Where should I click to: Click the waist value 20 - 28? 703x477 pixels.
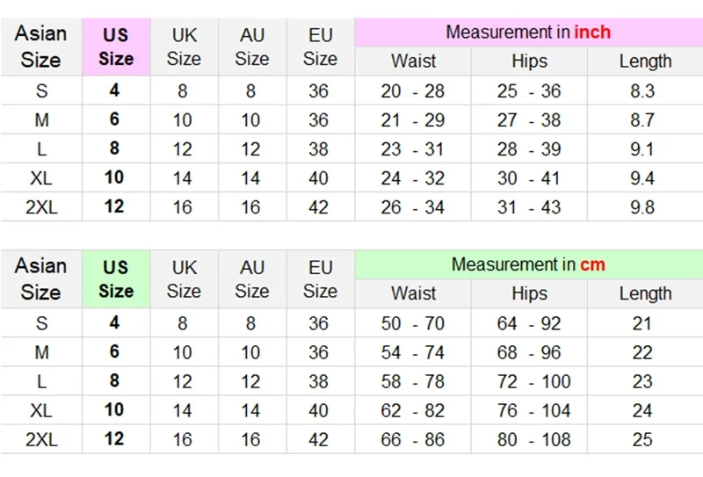[x=413, y=91]
